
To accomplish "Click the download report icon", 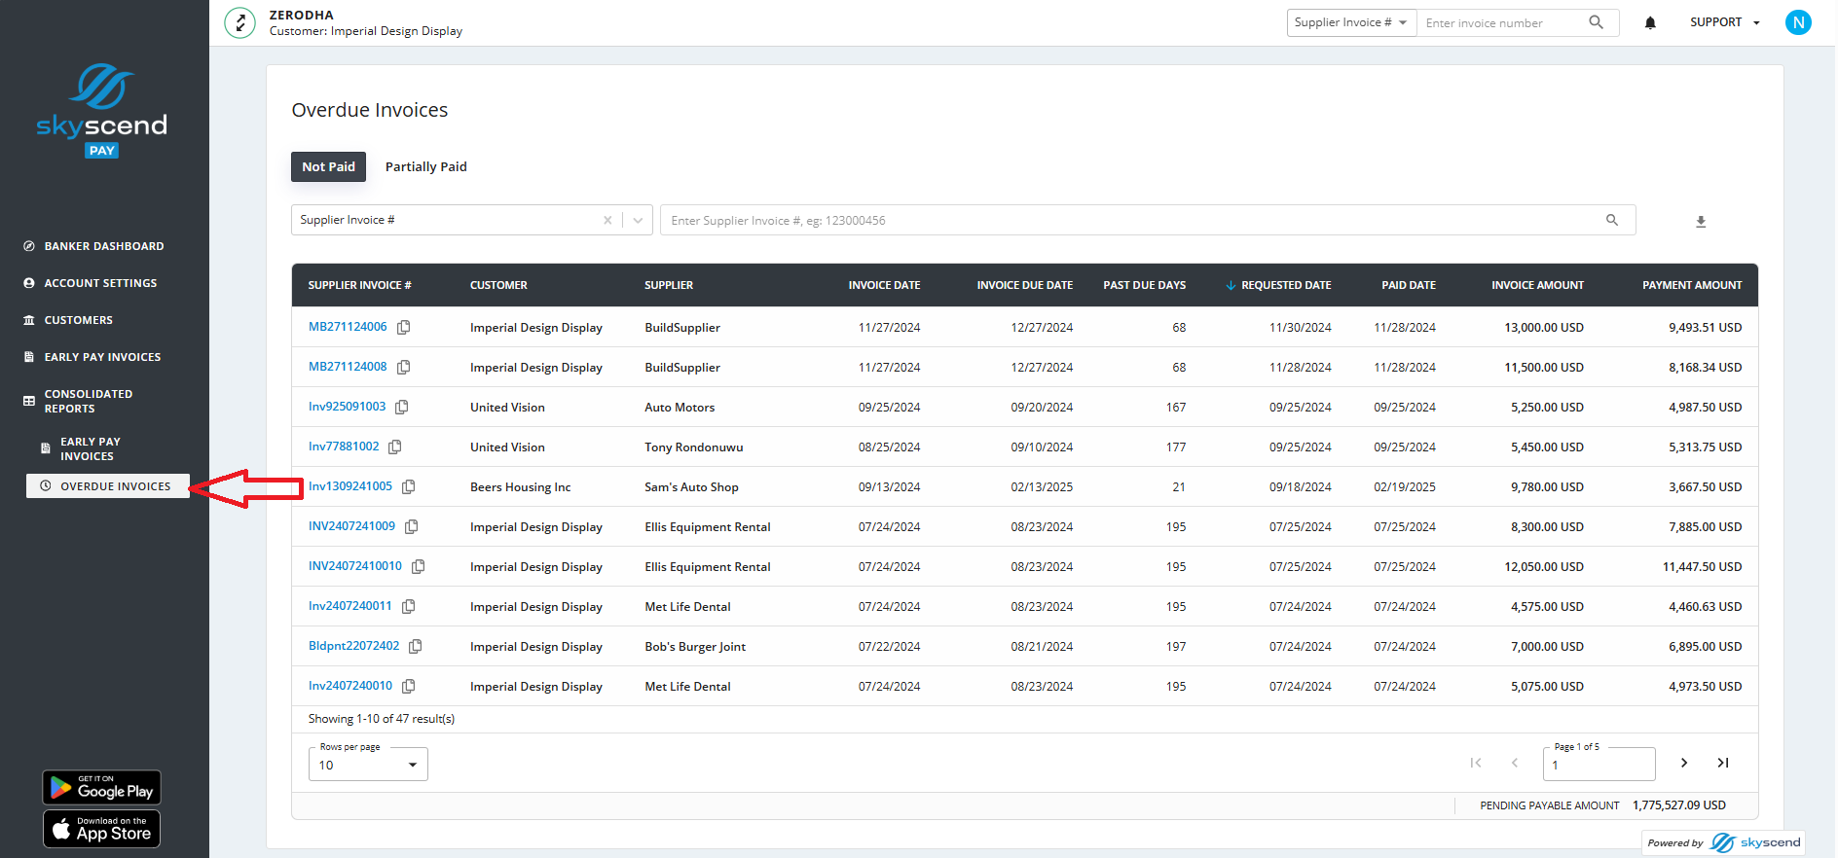I will click(x=1701, y=222).
